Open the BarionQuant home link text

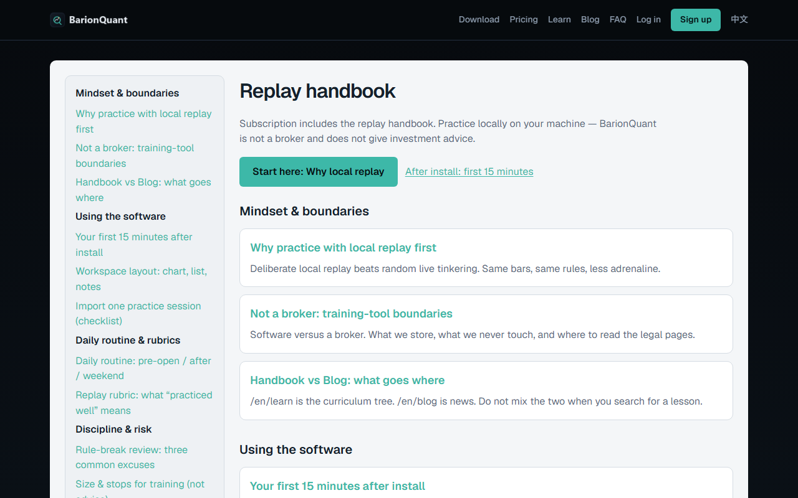click(98, 20)
